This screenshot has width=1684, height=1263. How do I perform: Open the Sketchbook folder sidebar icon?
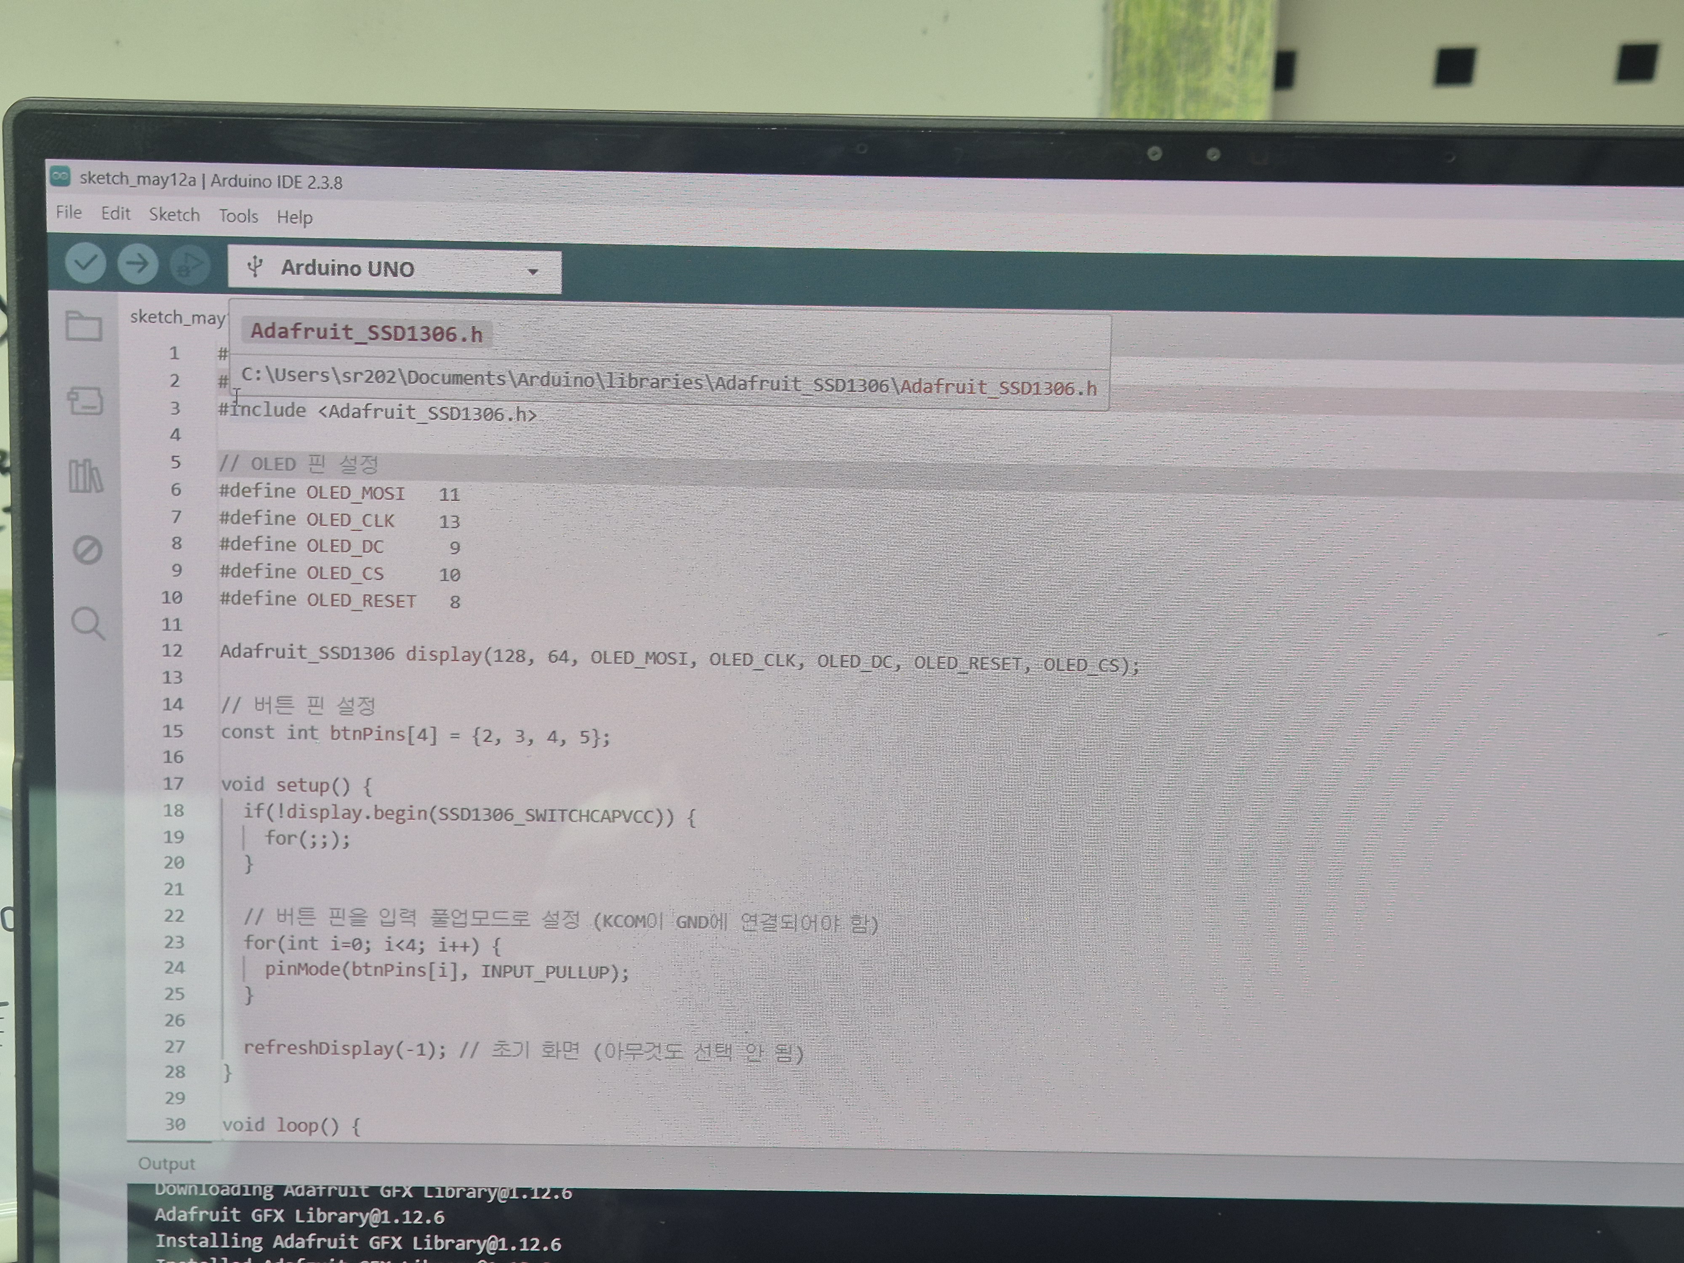tap(84, 326)
